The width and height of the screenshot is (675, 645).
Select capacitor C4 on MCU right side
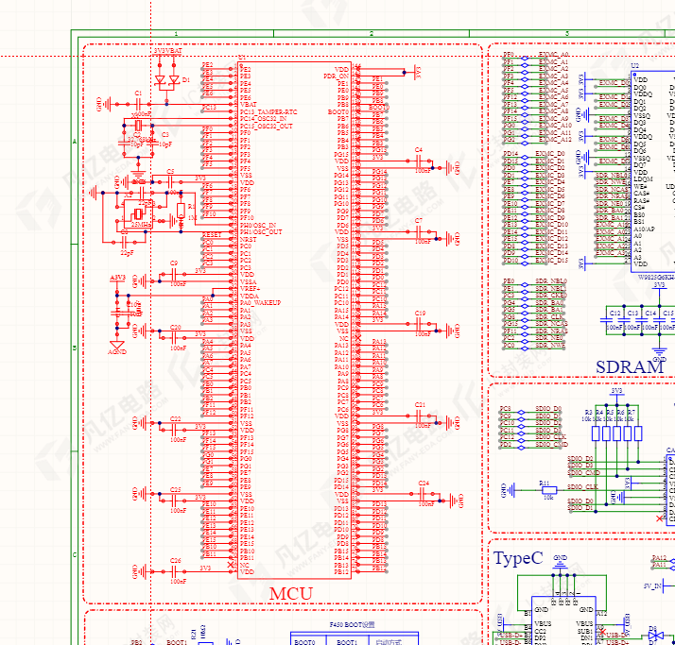tap(419, 161)
